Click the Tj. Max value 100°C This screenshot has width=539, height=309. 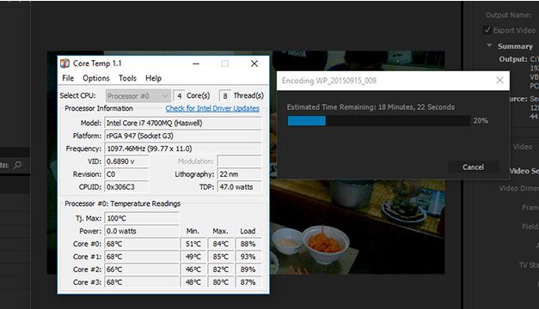point(142,218)
